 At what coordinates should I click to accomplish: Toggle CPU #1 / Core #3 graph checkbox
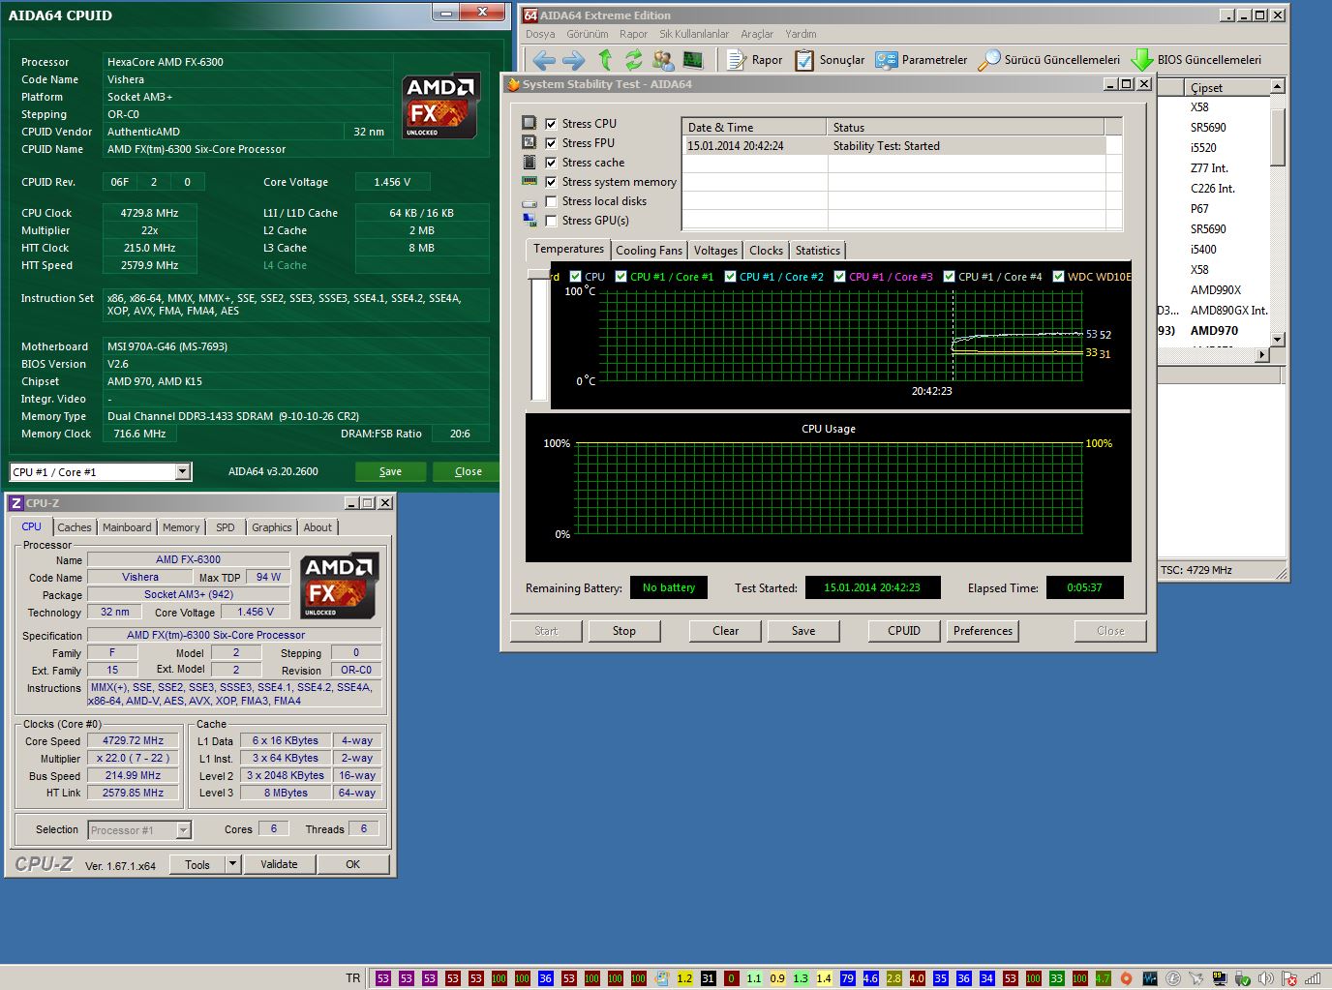click(x=840, y=277)
